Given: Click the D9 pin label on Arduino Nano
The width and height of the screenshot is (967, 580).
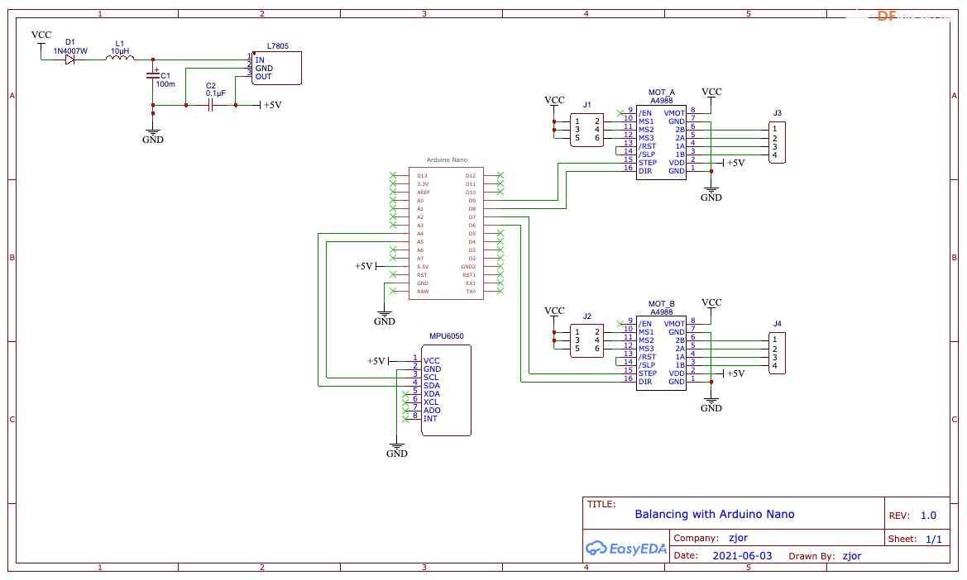Looking at the screenshot, I should coord(472,201).
